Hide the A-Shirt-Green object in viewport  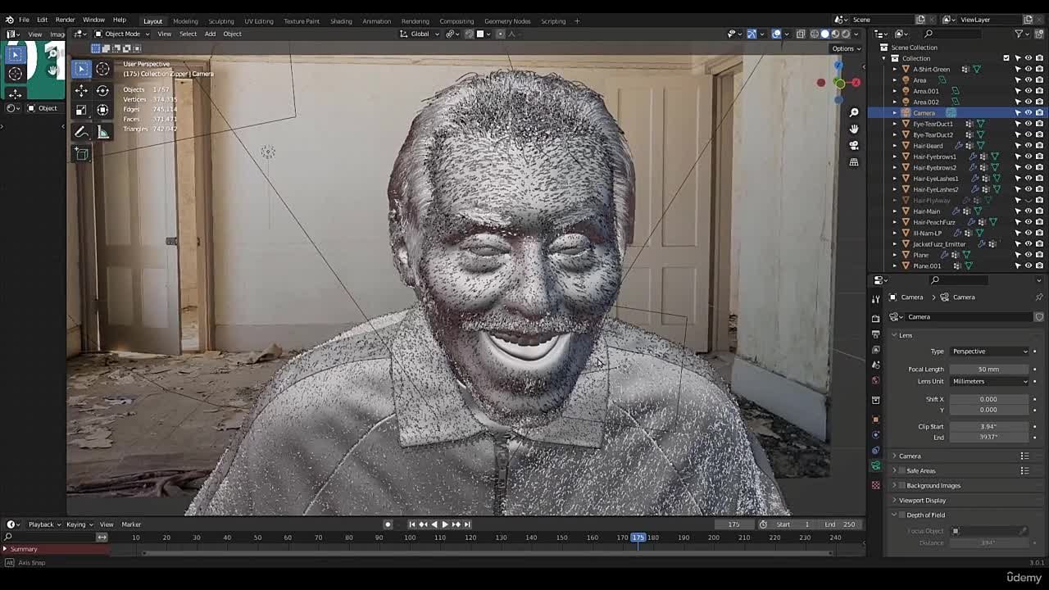point(1029,69)
